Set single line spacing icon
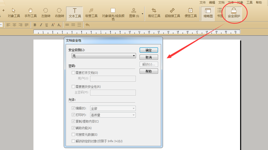Screen dimensions: 268x150 point(67,25)
